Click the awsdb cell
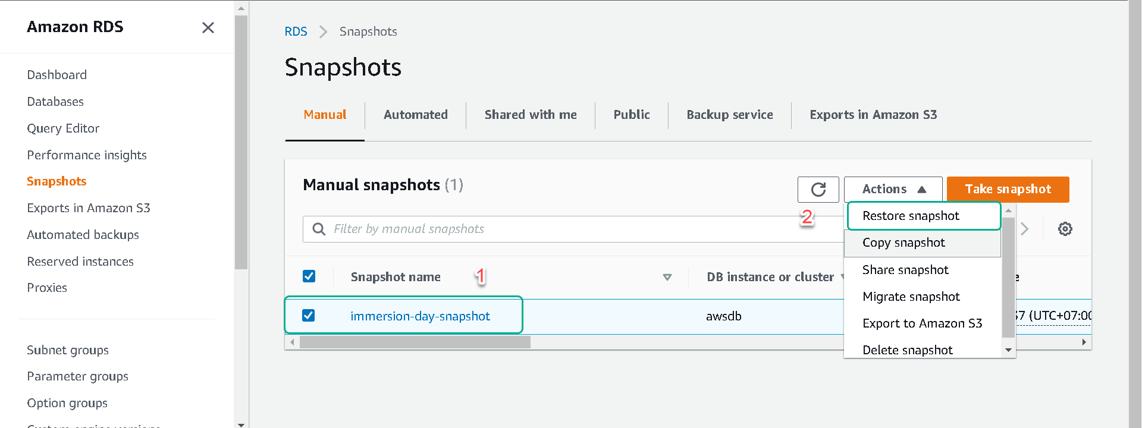1142x428 pixels. point(723,316)
